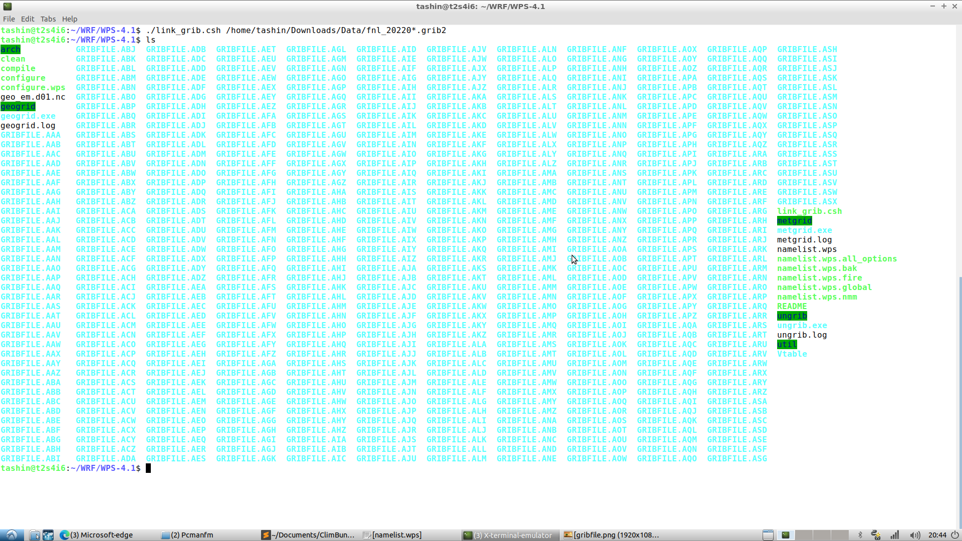The height and width of the screenshot is (541, 962).
Task: Click the highlighted 'util' directory entry
Action: tap(787, 344)
